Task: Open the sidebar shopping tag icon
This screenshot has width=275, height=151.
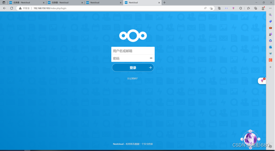Action: [x=270, y=22]
